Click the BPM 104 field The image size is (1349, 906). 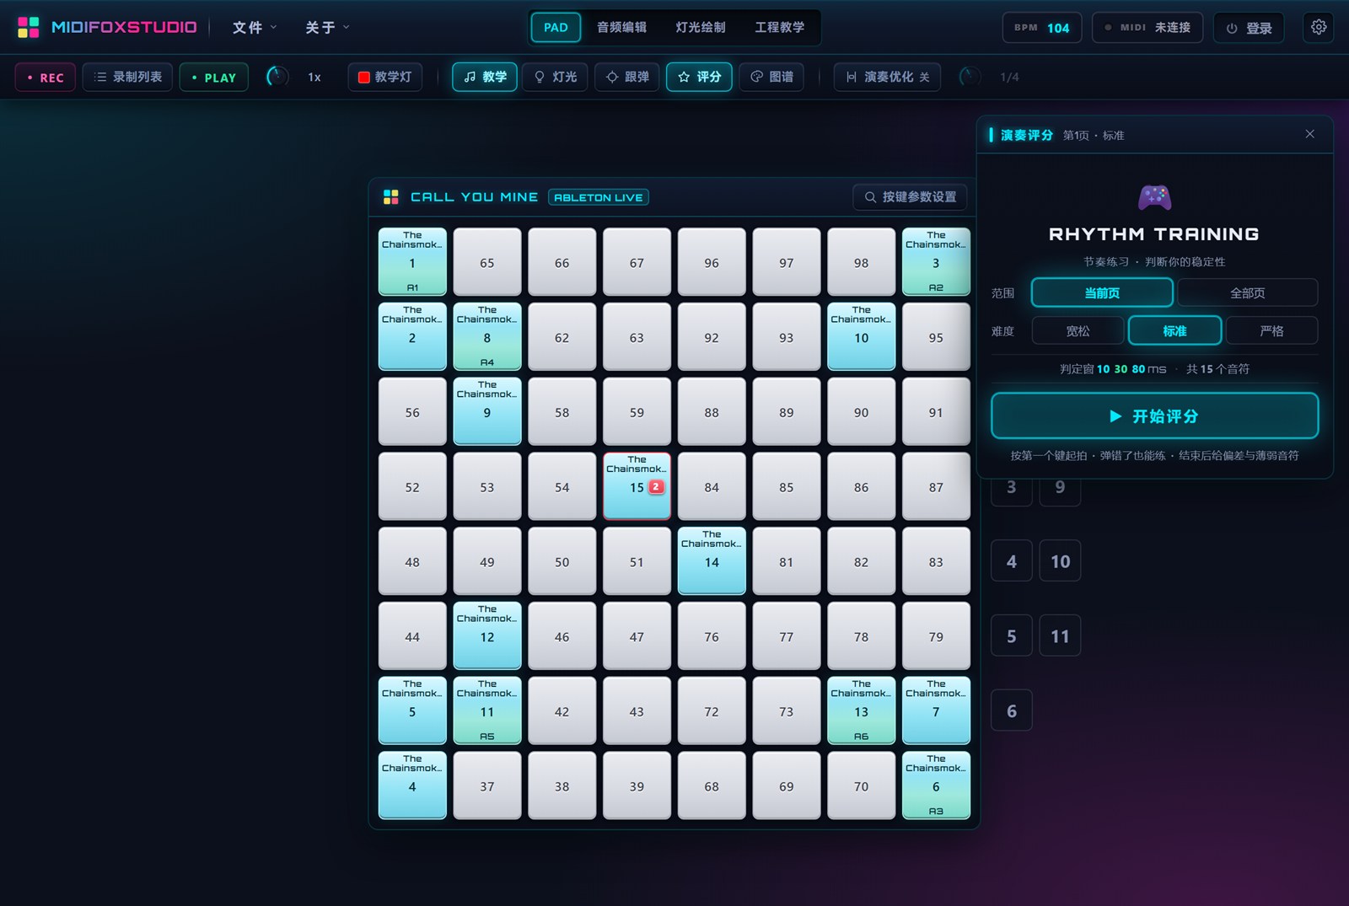tap(1041, 28)
